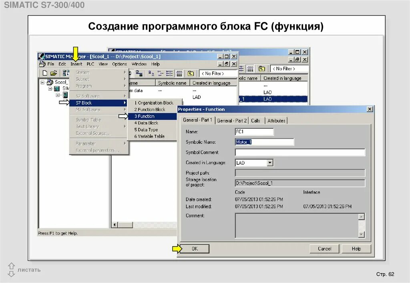This screenshot has height=283, width=410.
Task: Click the Large Icons view toolbar icon
Action: (151, 74)
